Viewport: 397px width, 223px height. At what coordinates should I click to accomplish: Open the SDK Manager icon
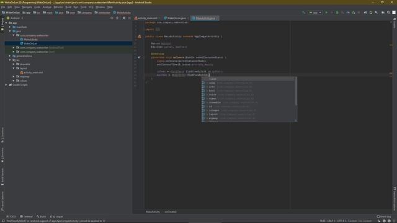tap(377, 12)
